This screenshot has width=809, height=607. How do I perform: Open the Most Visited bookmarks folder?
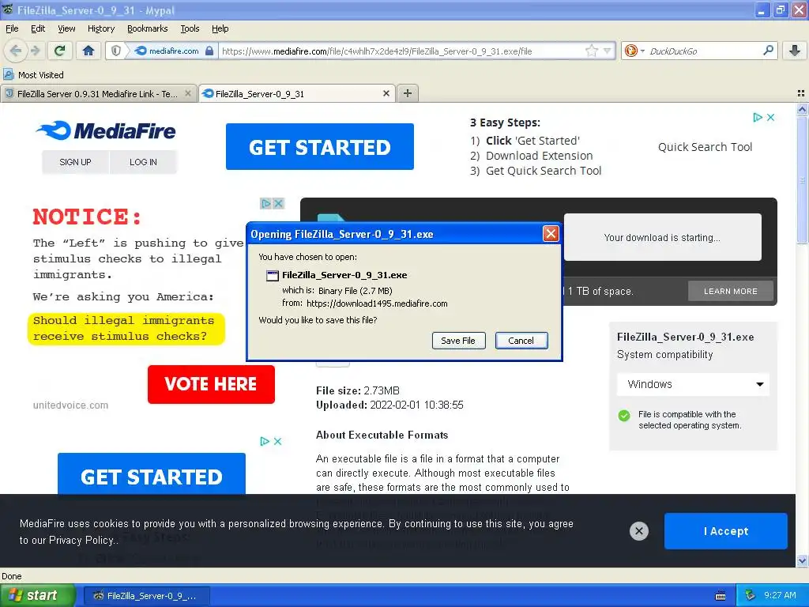click(34, 75)
